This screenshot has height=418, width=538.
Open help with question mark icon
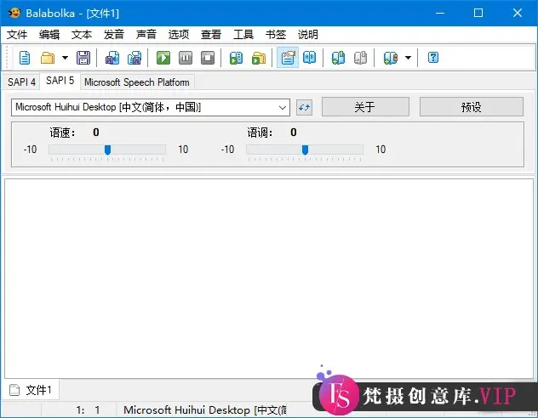(x=433, y=57)
